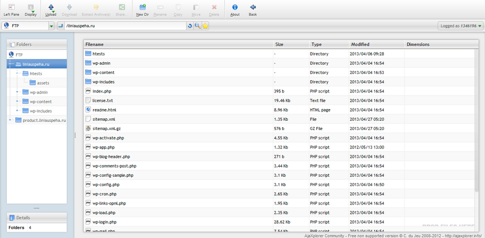Toggle the Left Pane button

(x=11, y=10)
